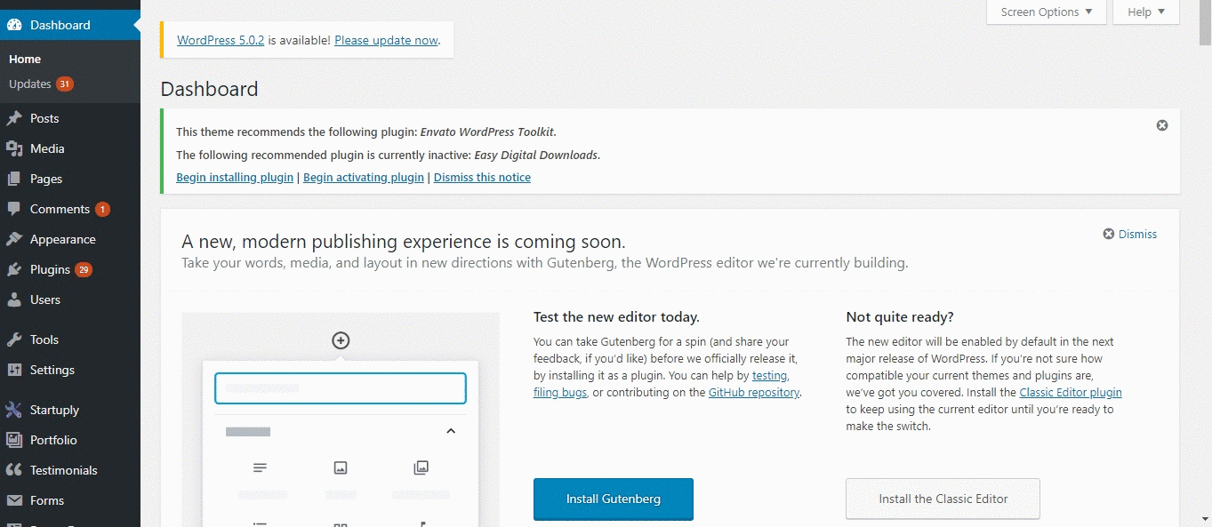Screen dimensions: 1212x527
Task: Click the Comments speech bubble icon
Action: coord(14,209)
